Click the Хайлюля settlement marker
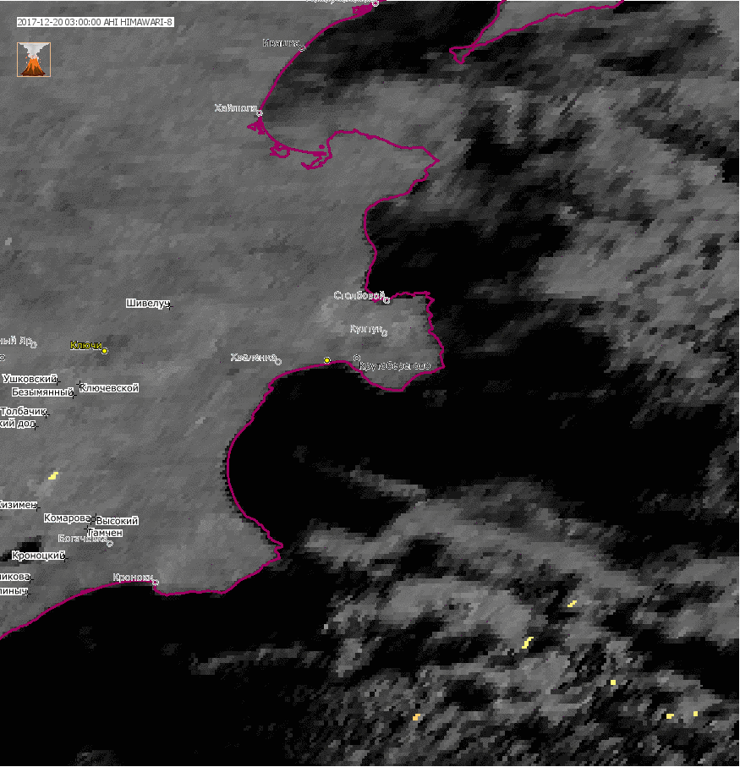The image size is (740, 767). (x=260, y=112)
